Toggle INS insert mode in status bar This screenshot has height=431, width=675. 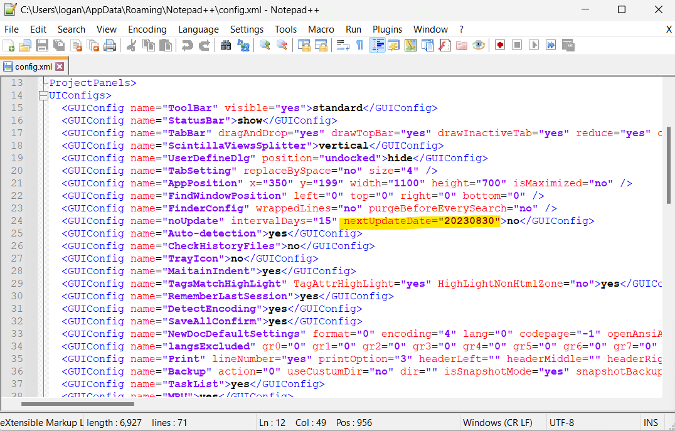tap(651, 423)
